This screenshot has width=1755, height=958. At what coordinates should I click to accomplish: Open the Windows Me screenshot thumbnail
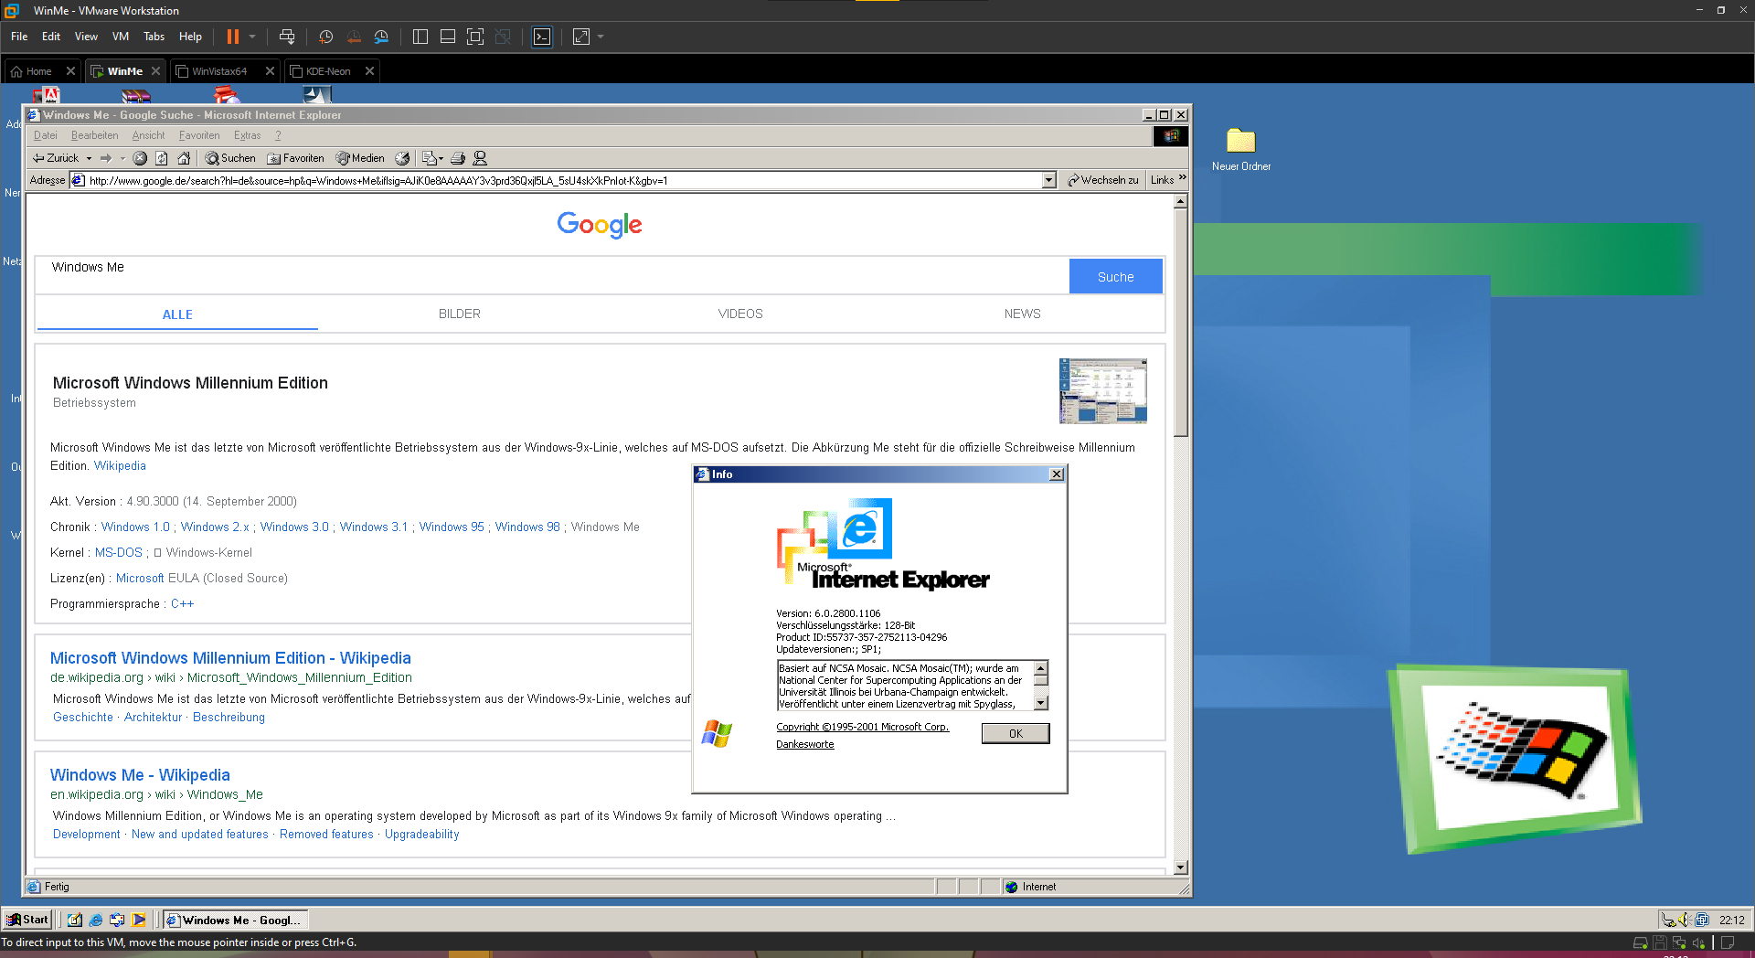tap(1103, 390)
